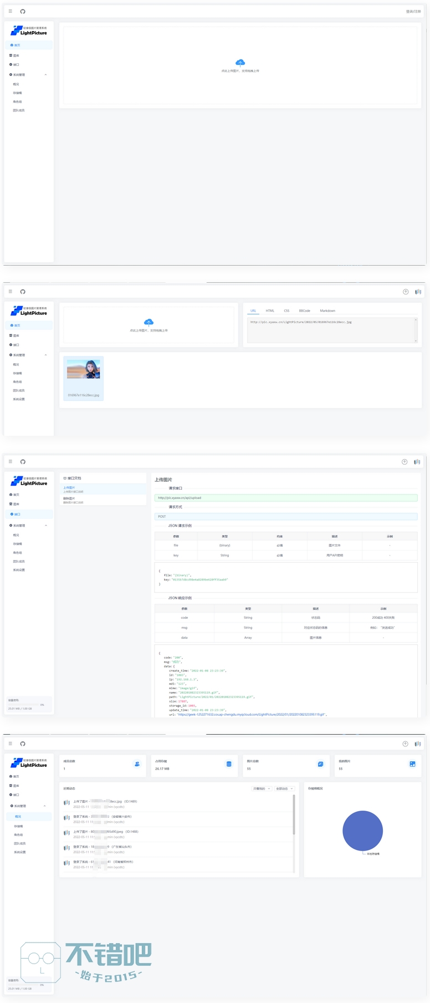Collapse 系统管理 in the sidebar of the 登录/注册 page

[x=45, y=75]
